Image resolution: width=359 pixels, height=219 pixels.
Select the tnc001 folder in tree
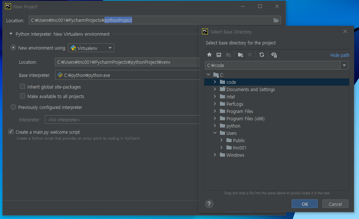click(240, 148)
